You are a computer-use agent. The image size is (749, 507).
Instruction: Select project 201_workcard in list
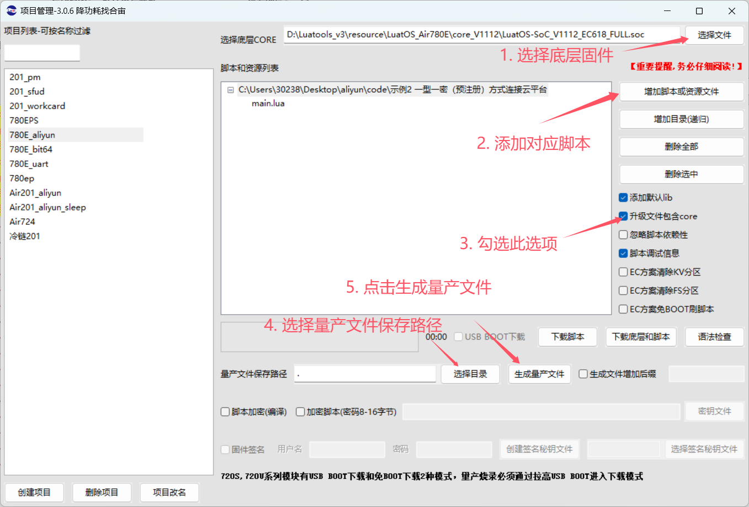[37, 106]
